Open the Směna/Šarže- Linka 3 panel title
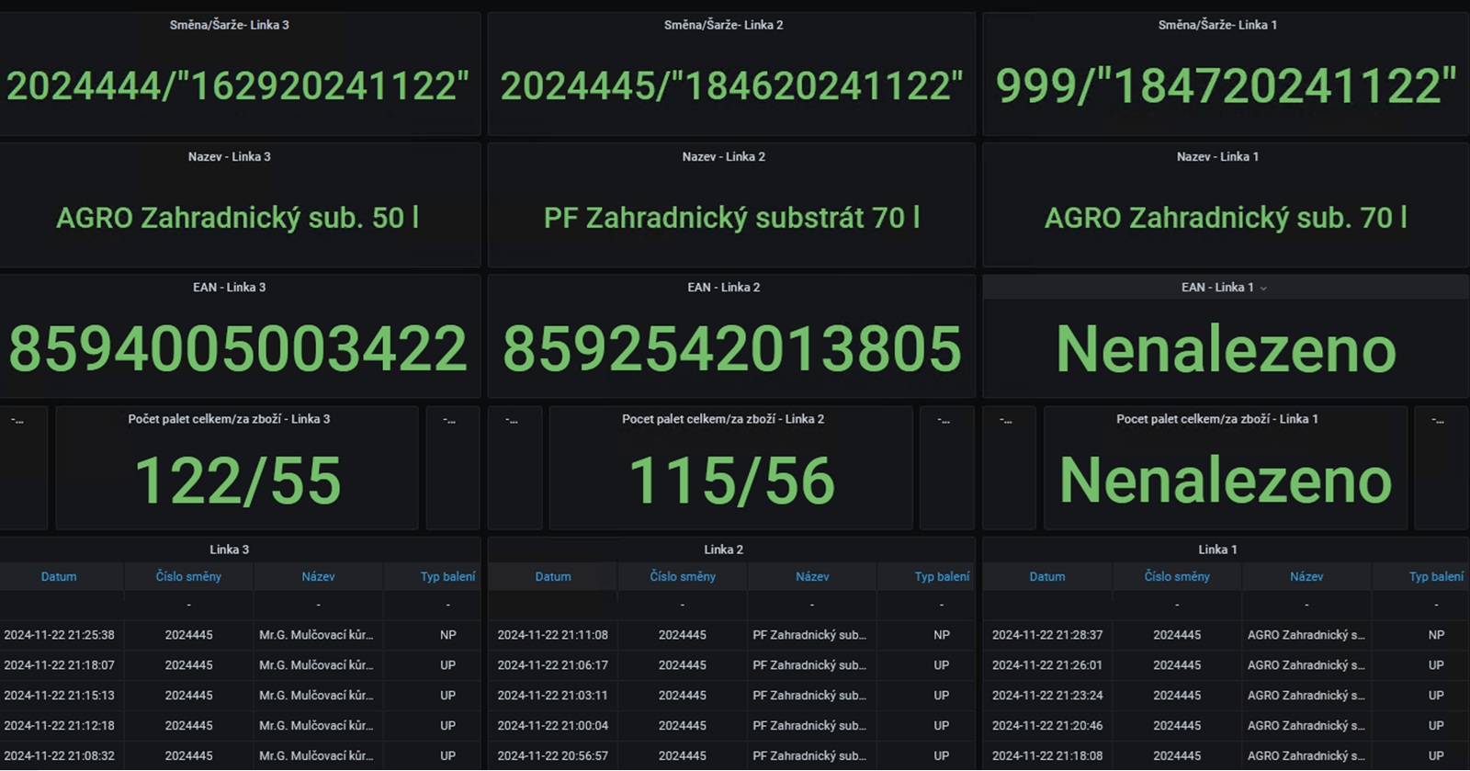Screen dimensions: 1470x771 pos(229,25)
